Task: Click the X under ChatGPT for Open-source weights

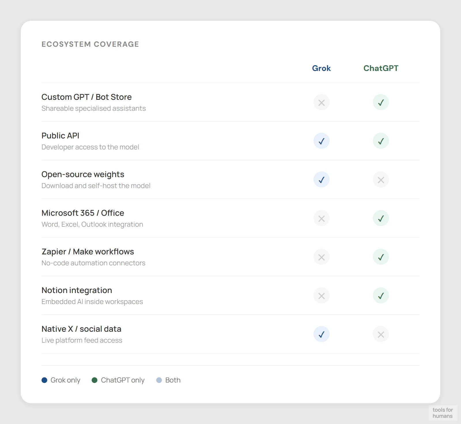Action: pyautogui.click(x=381, y=179)
